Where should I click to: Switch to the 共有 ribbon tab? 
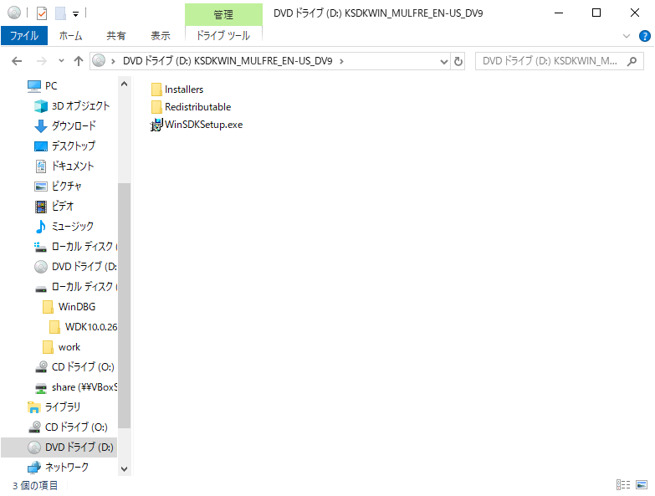115,35
